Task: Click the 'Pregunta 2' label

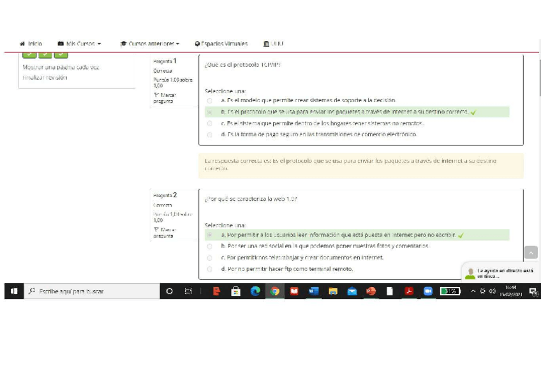Action: pos(165,195)
